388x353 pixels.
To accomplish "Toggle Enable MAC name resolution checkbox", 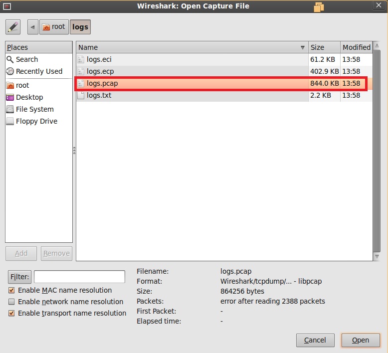I will 11,290.
